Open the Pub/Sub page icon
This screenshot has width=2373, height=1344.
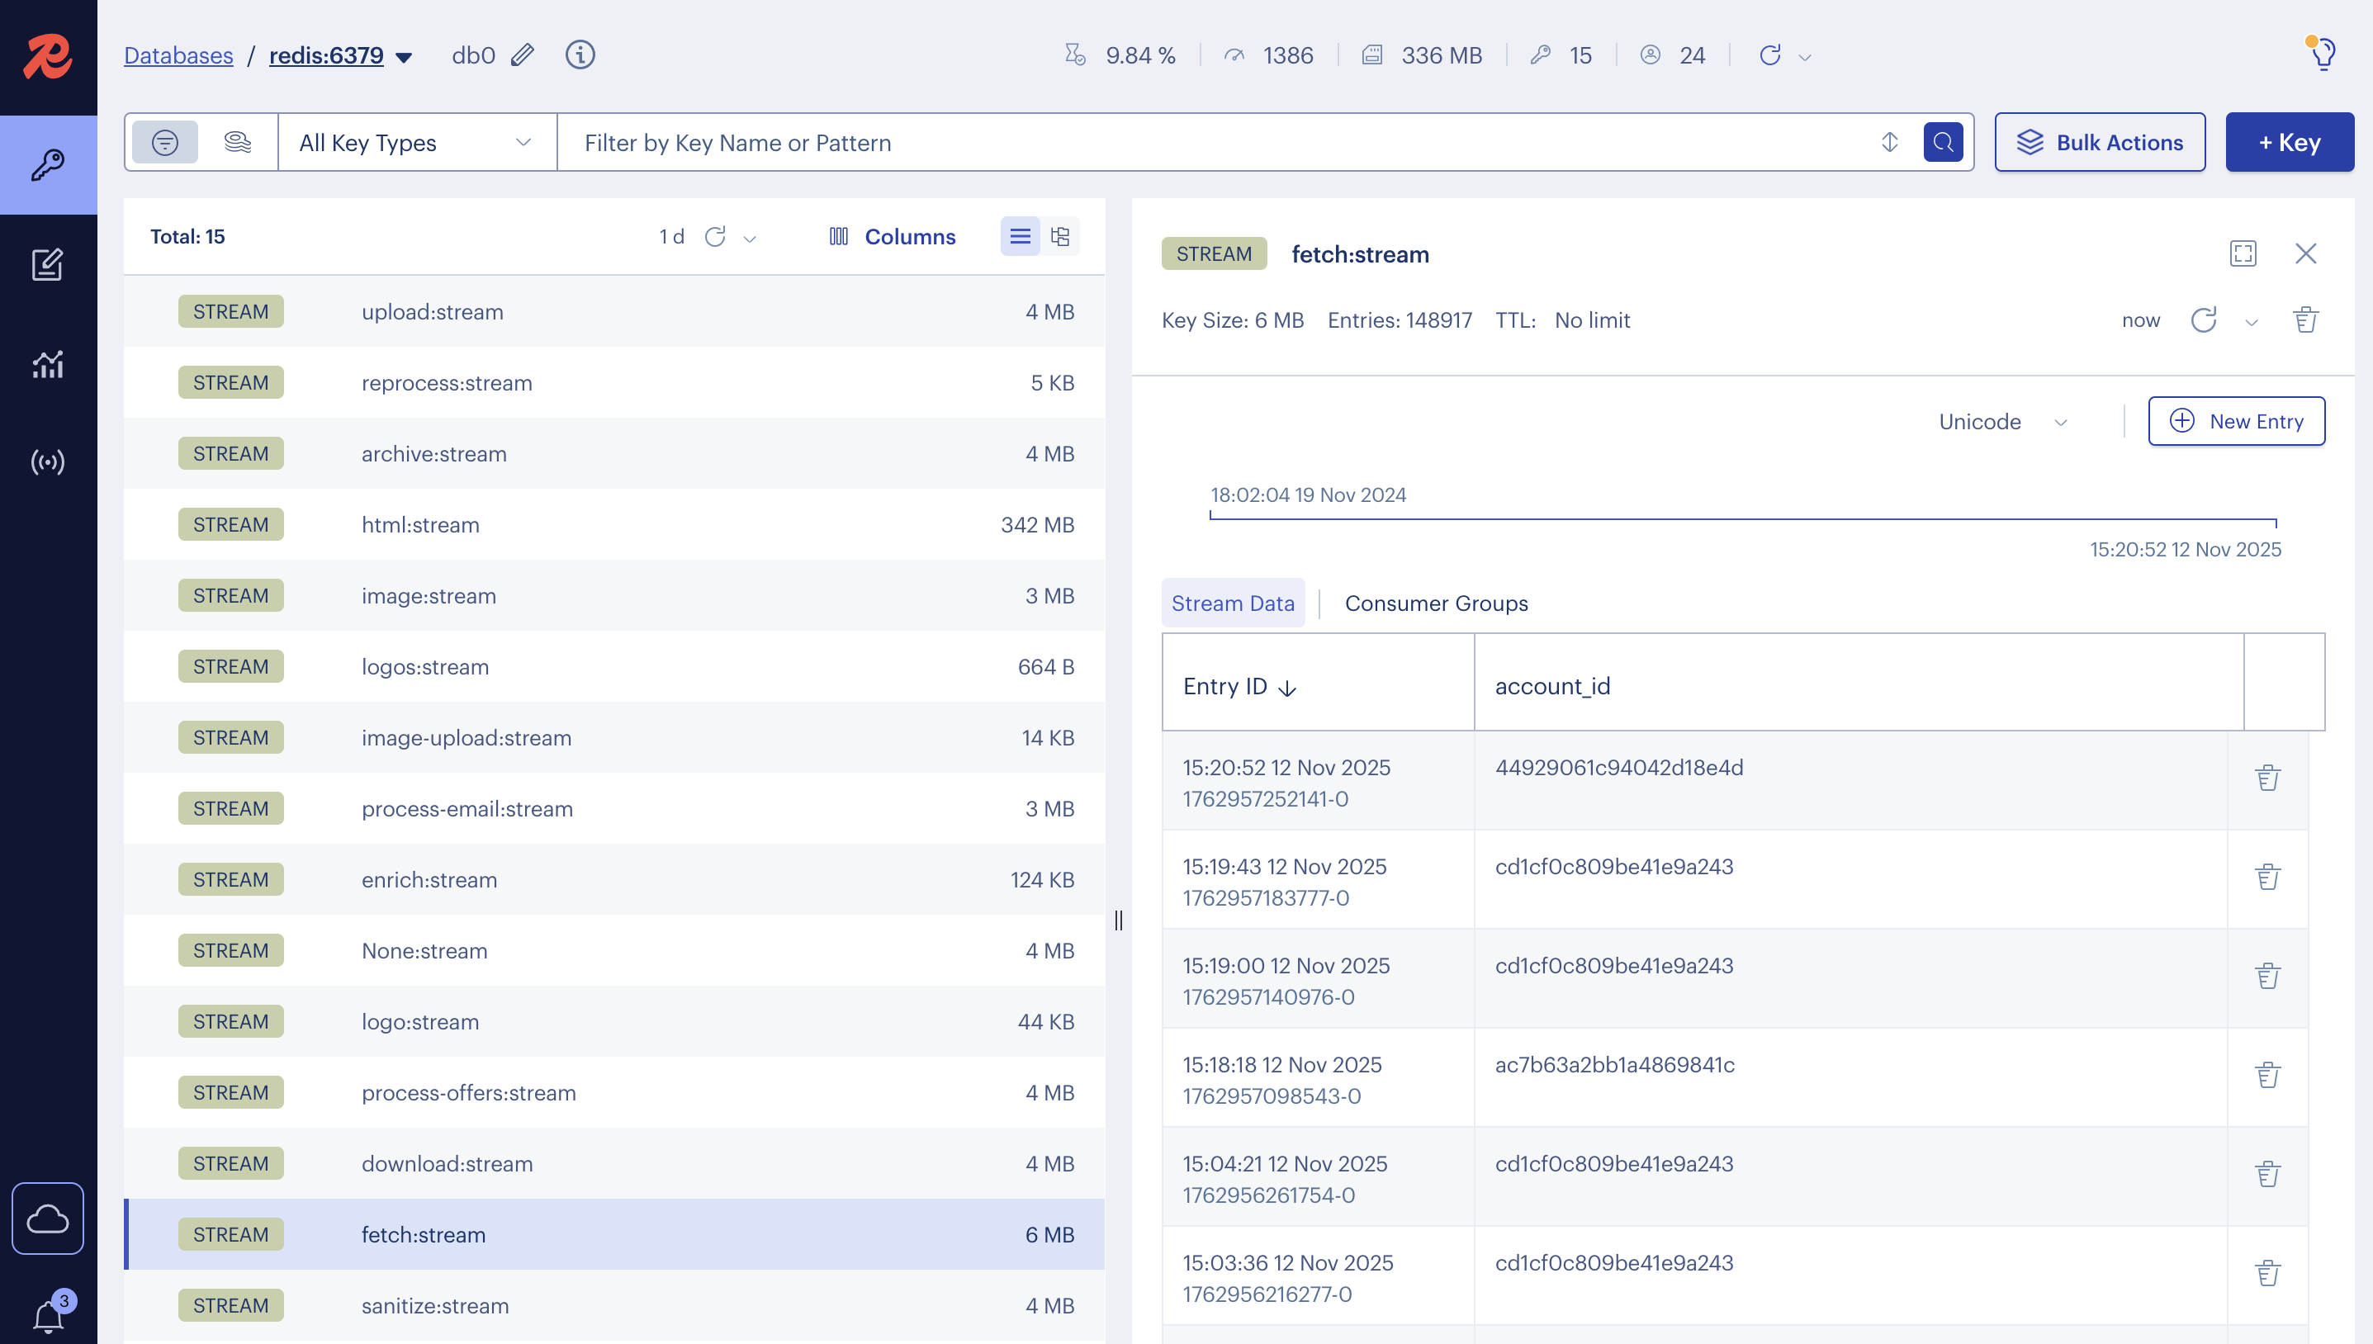(x=48, y=462)
